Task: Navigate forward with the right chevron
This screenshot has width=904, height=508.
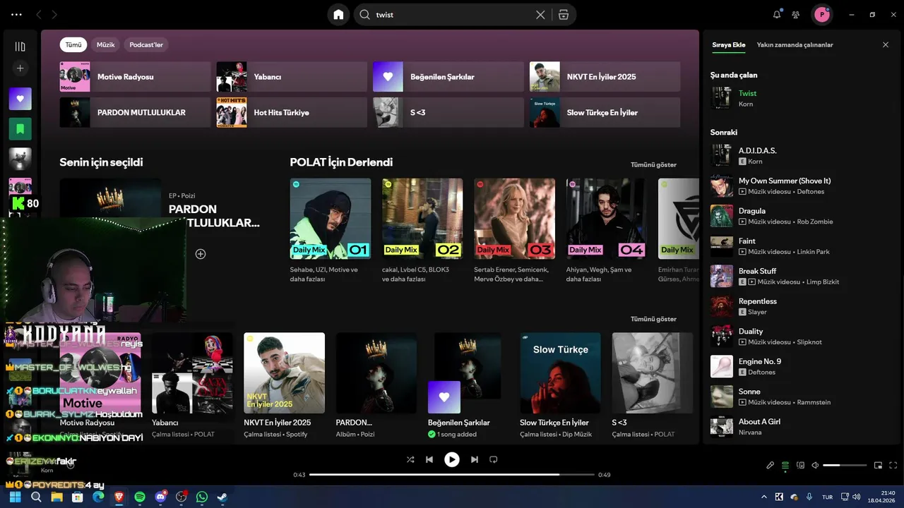Action: [x=54, y=14]
